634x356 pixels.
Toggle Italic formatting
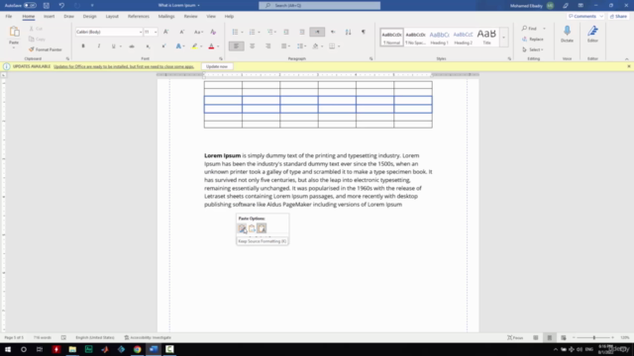tap(99, 46)
